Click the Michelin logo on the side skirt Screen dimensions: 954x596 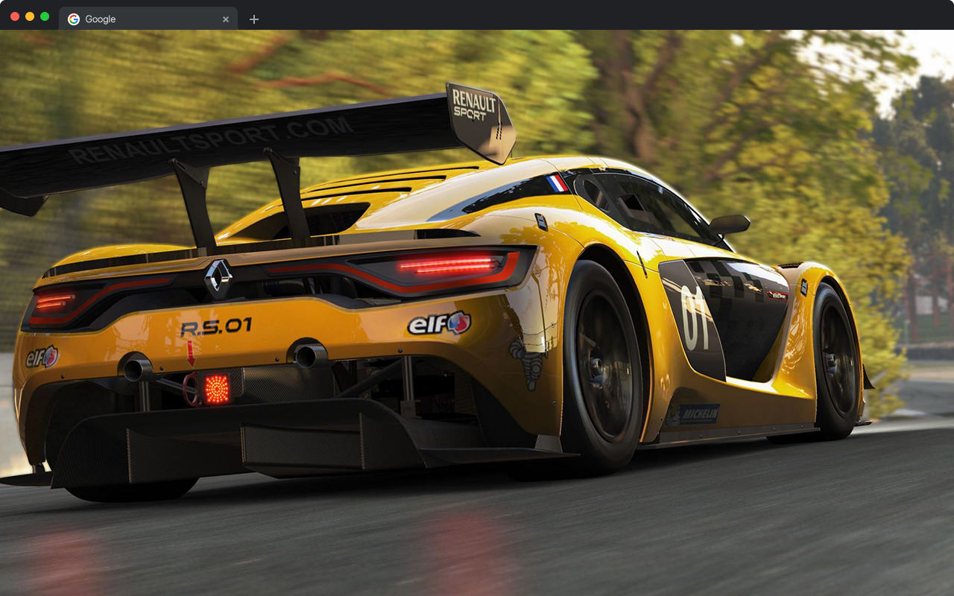click(x=694, y=414)
